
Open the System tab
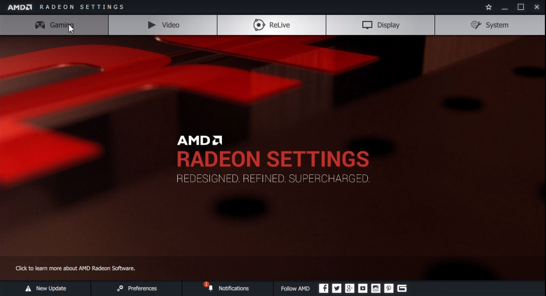click(x=490, y=25)
